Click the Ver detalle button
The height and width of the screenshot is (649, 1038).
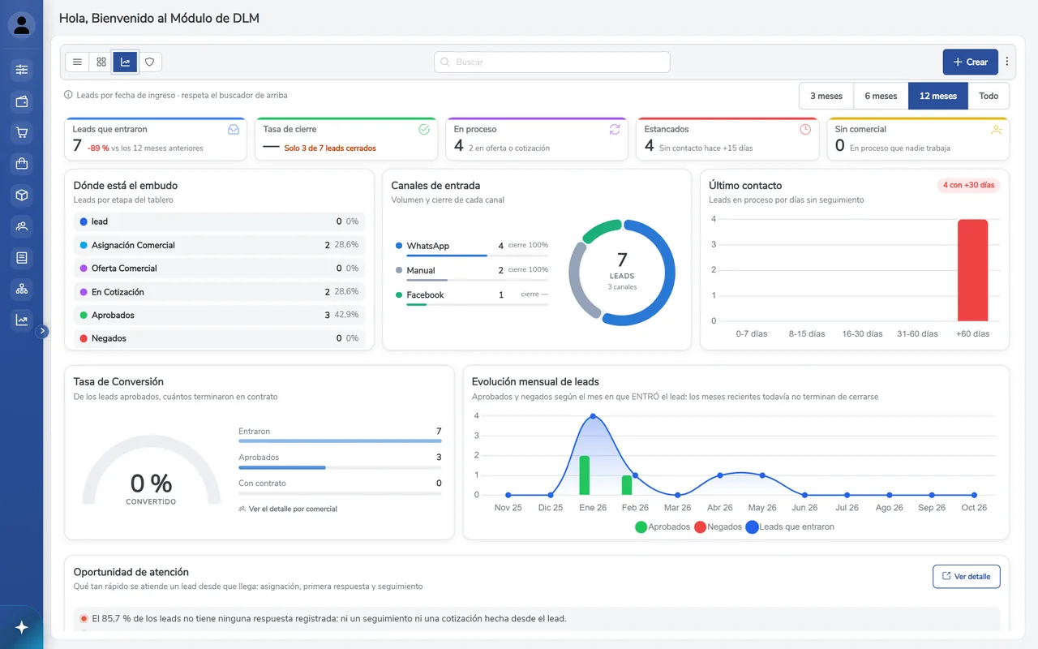(967, 577)
